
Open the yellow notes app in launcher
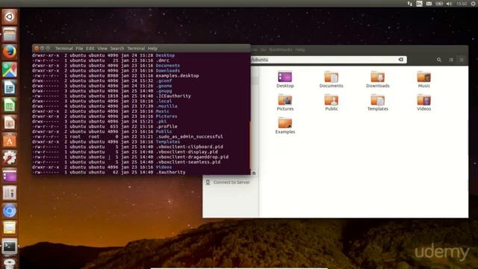[10, 228]
